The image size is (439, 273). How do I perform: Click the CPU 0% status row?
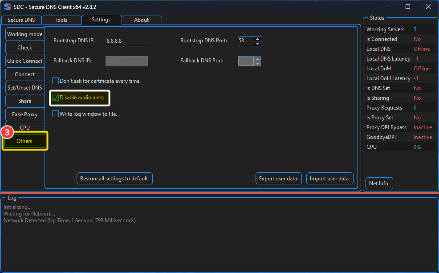400,147
